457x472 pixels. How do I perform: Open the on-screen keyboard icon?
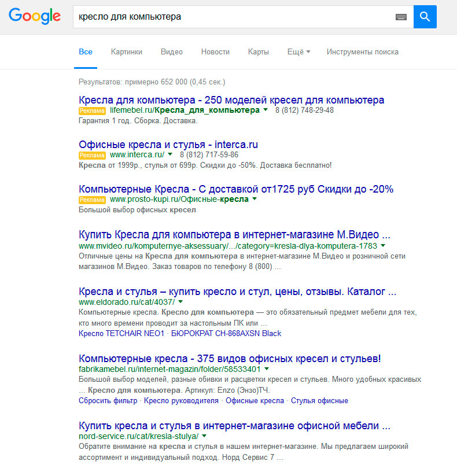(401, 17)
